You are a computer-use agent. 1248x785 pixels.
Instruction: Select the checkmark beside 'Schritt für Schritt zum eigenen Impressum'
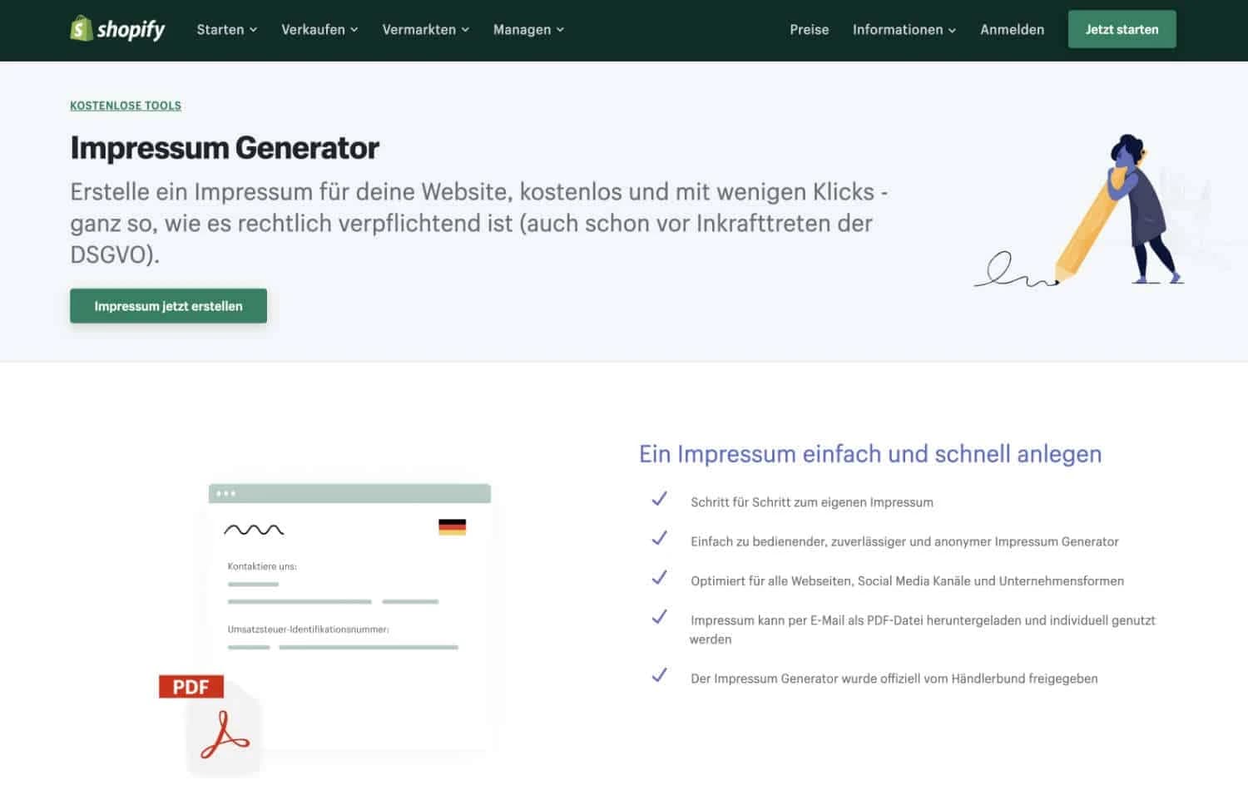(660, 498)
